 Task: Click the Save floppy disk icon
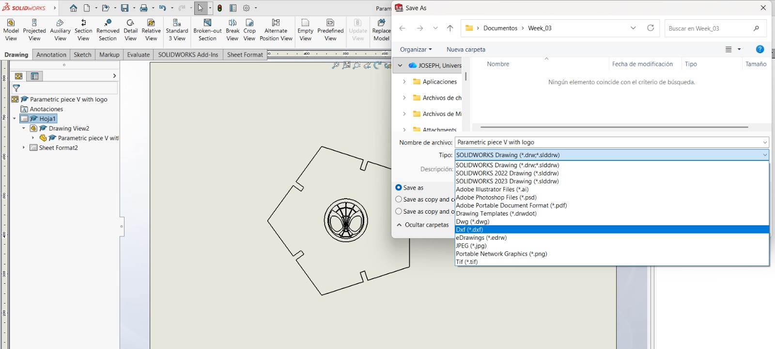(124, 8)
